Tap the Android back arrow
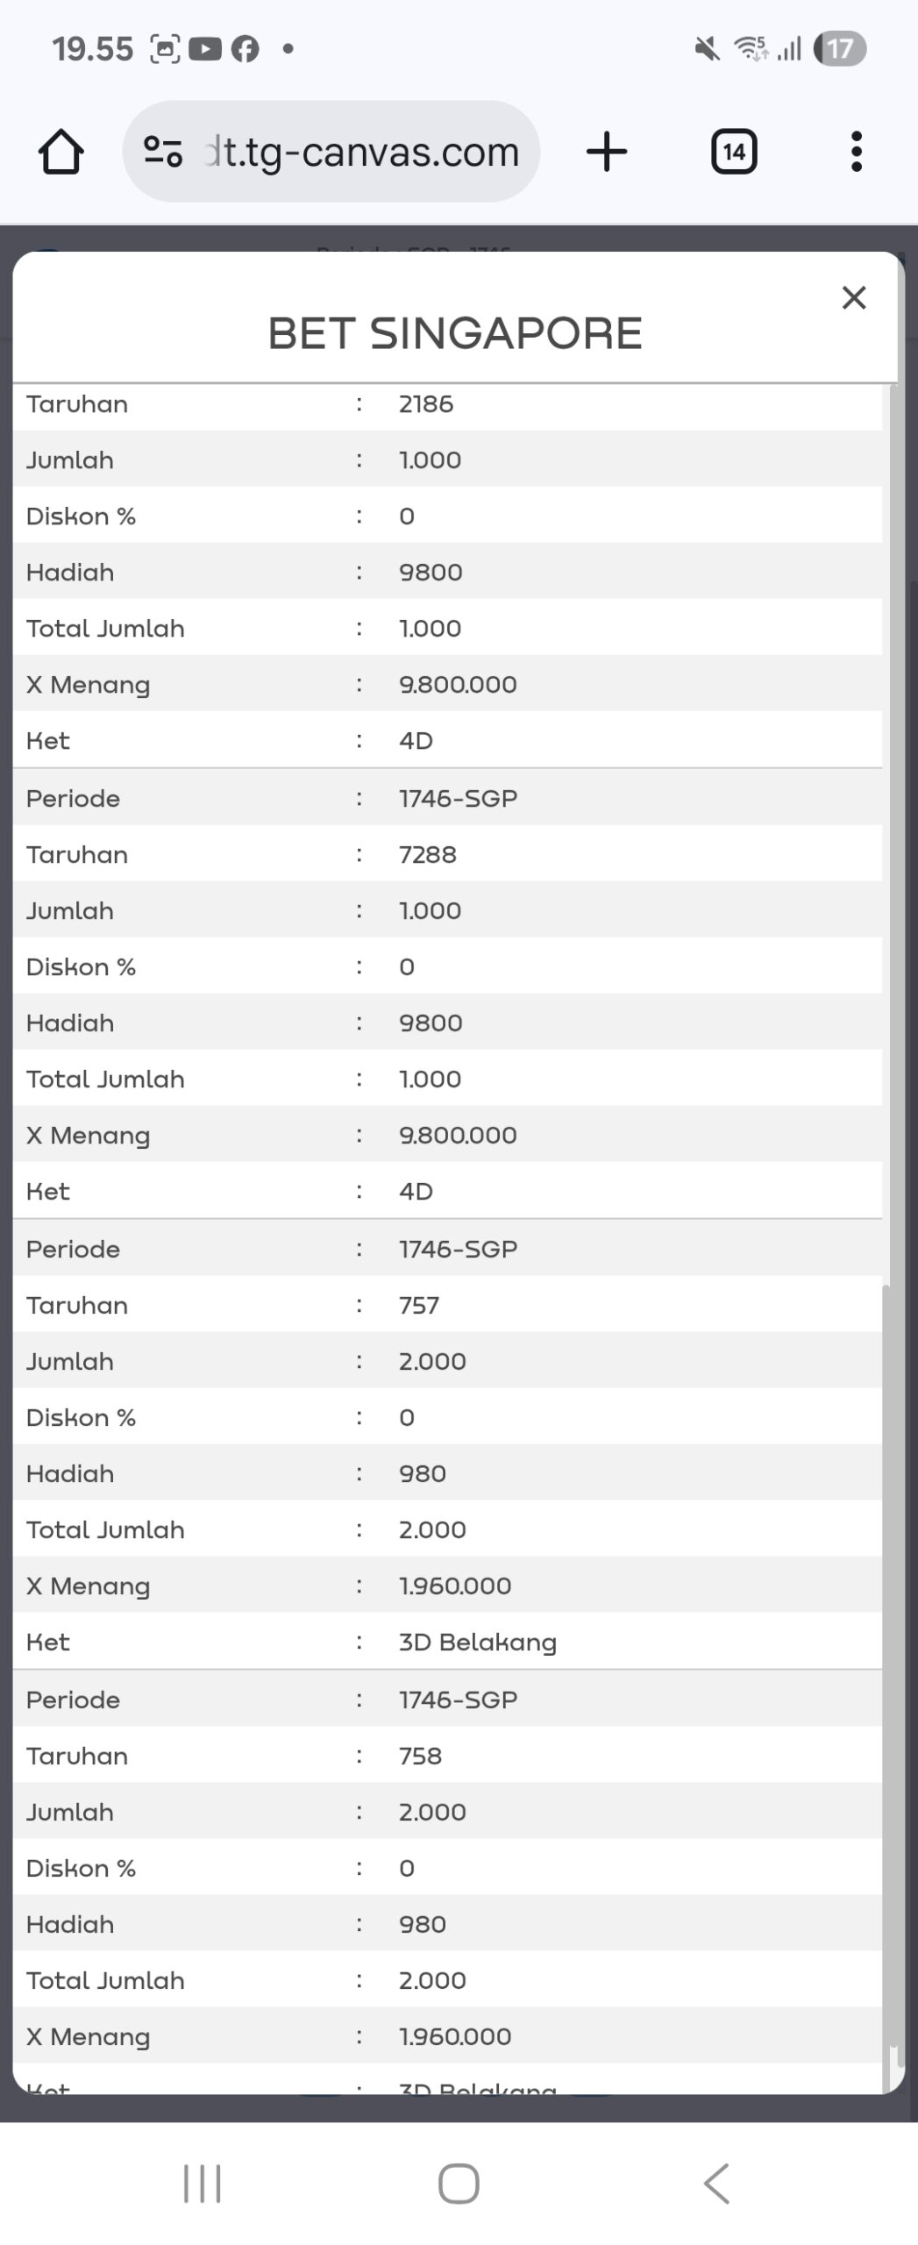Image resolution: width=918 pixels, height=2245 pixels. coord(716,2183)
